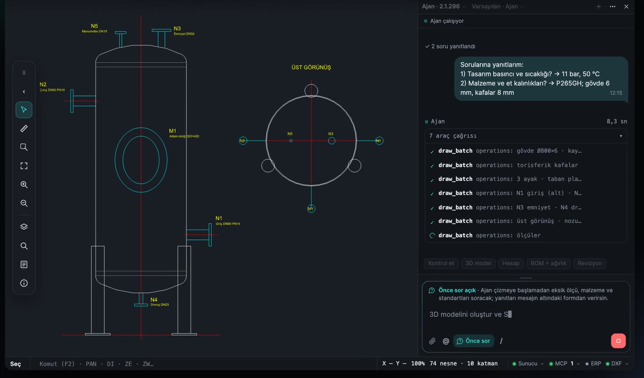Toggle the Önce sor mode
This screenshot has width=644, height=378.
pos(474,341)
